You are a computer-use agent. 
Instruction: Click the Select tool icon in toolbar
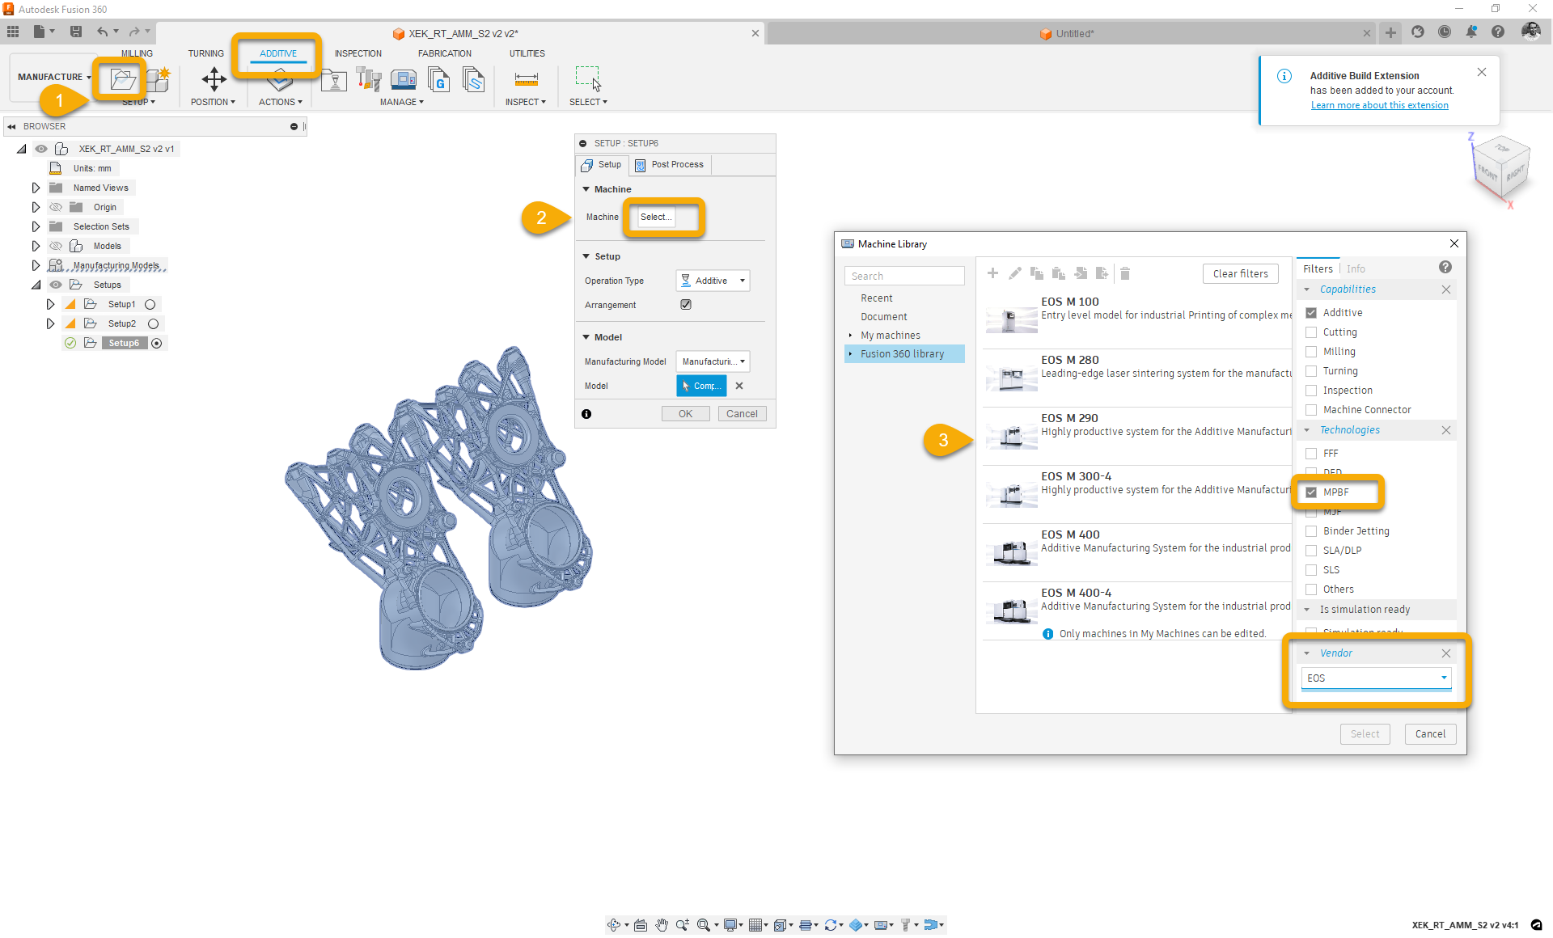[587, 79]
